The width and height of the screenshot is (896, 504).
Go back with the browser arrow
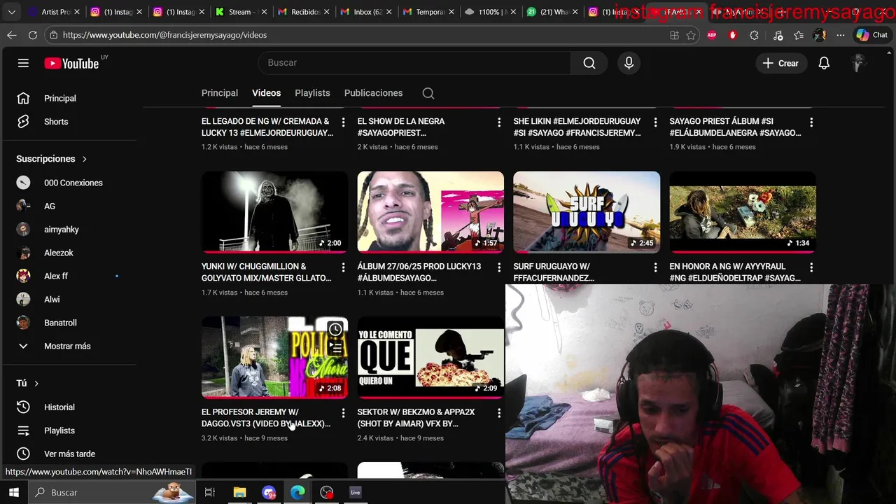(12, 35)
